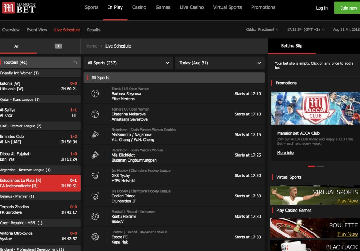The width and height of the screenshot is (360, 251).
Task: Click the sort arrows icon beside Football (41)
Action: tap(76, 62)
